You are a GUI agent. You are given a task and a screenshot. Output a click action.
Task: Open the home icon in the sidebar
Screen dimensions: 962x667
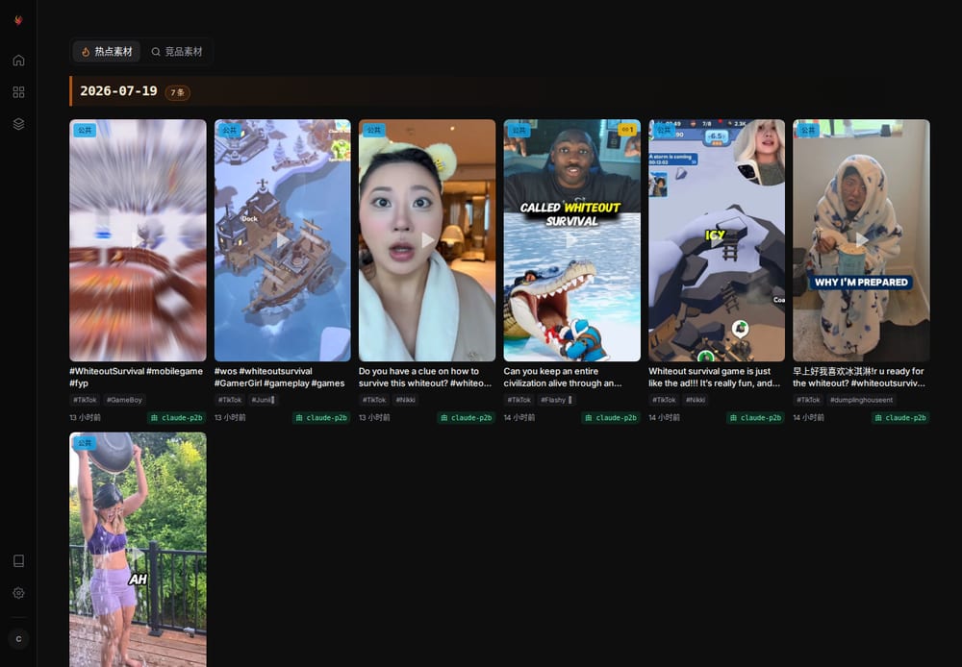[x=18, y=61]
